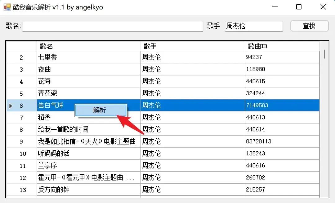The height and width of the screenshot is (203, 335).
Task: Click song ID cell 215257
Action: (282, 190)
